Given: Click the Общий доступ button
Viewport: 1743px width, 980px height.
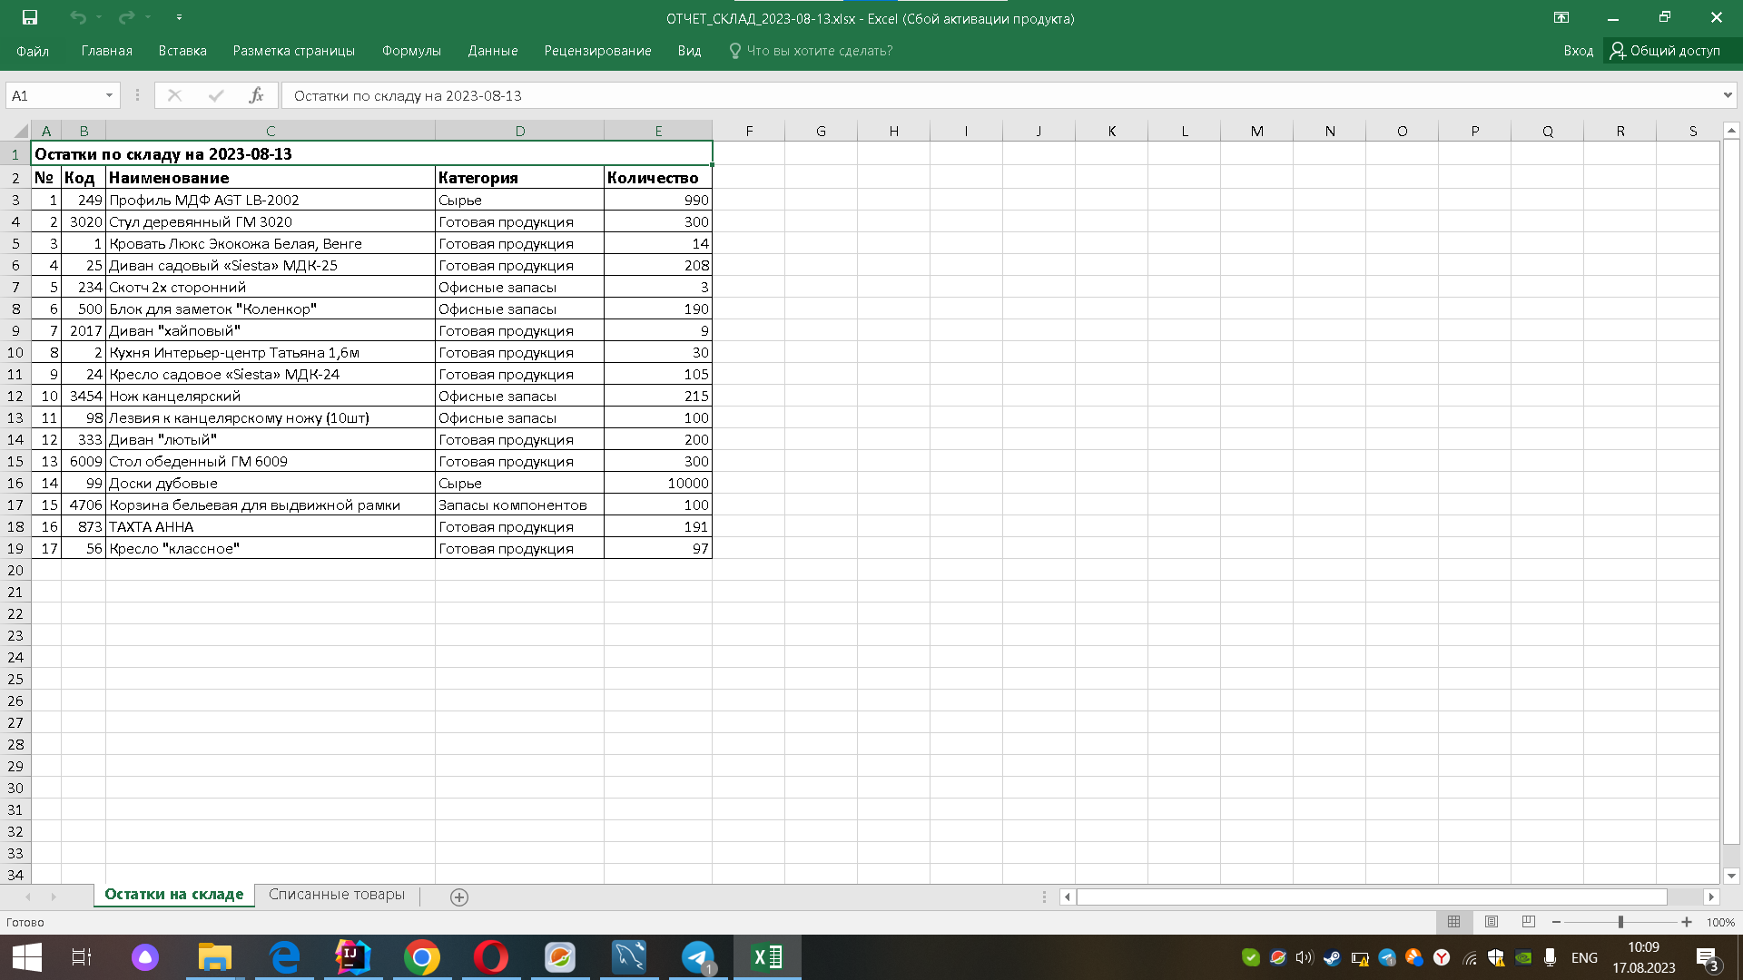Looking at the screenshot, I should (1665, 51).
